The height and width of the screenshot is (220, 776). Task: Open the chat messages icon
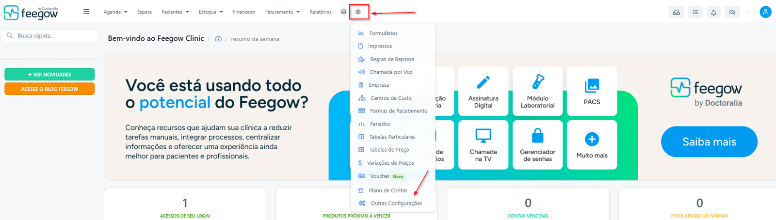click(x=732, y=13)
